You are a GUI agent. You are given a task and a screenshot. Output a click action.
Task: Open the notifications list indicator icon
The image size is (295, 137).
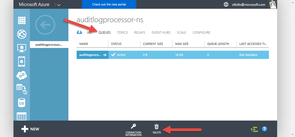[x=254, y=129]
